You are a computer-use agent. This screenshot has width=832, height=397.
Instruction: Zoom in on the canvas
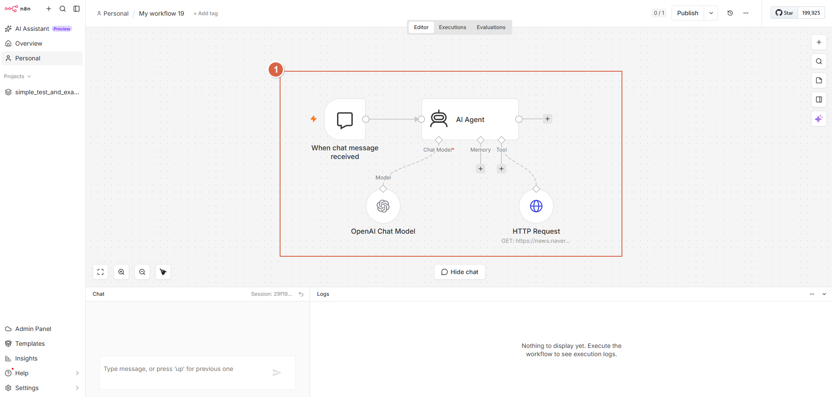click(121, 272)
